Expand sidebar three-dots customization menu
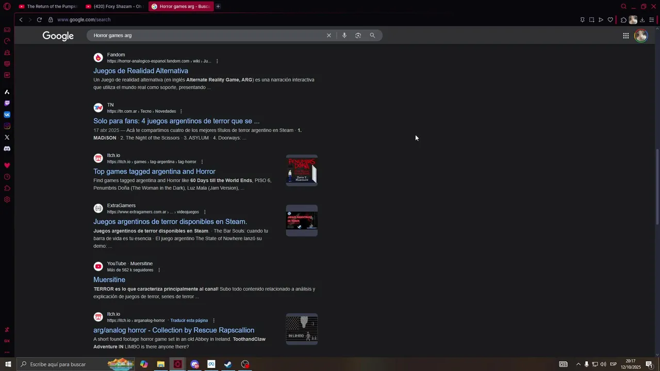This screenshot has height=371, width=660. (x=7, y=352)
